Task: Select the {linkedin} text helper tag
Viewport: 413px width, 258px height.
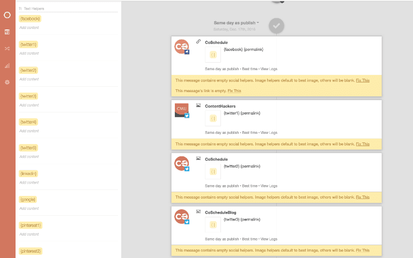Action: point(28,173)
